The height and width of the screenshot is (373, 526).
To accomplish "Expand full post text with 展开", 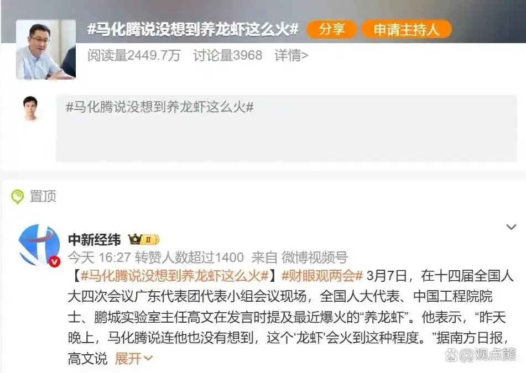I will 133,359.
